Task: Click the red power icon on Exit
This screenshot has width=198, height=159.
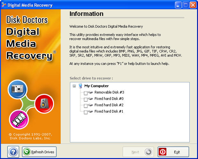Action: (x=163, y=152)
